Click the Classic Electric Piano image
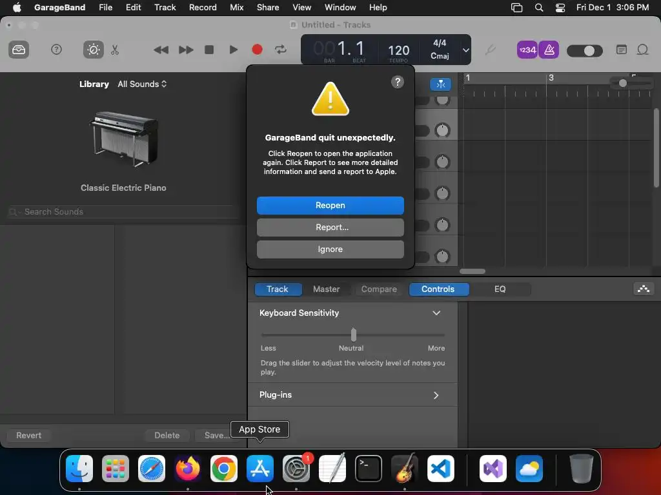The image size is (661, 495). pyautogui.click(x=123, y=139)
